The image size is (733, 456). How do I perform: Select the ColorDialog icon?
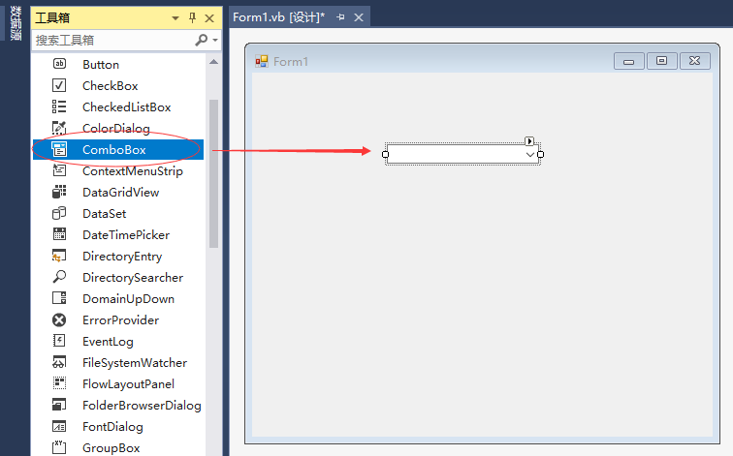point(59,128)
